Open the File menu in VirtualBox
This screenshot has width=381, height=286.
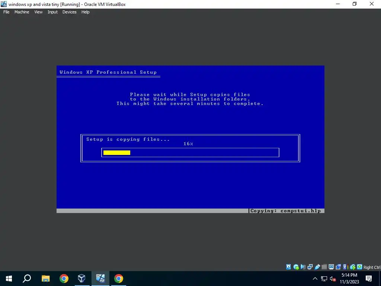click(6, 12)
